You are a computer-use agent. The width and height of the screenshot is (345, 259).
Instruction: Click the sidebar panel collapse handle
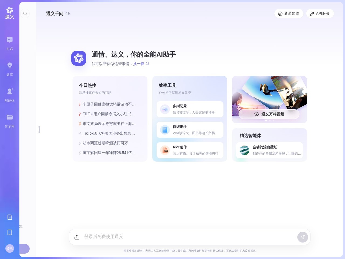click(39, 129)
